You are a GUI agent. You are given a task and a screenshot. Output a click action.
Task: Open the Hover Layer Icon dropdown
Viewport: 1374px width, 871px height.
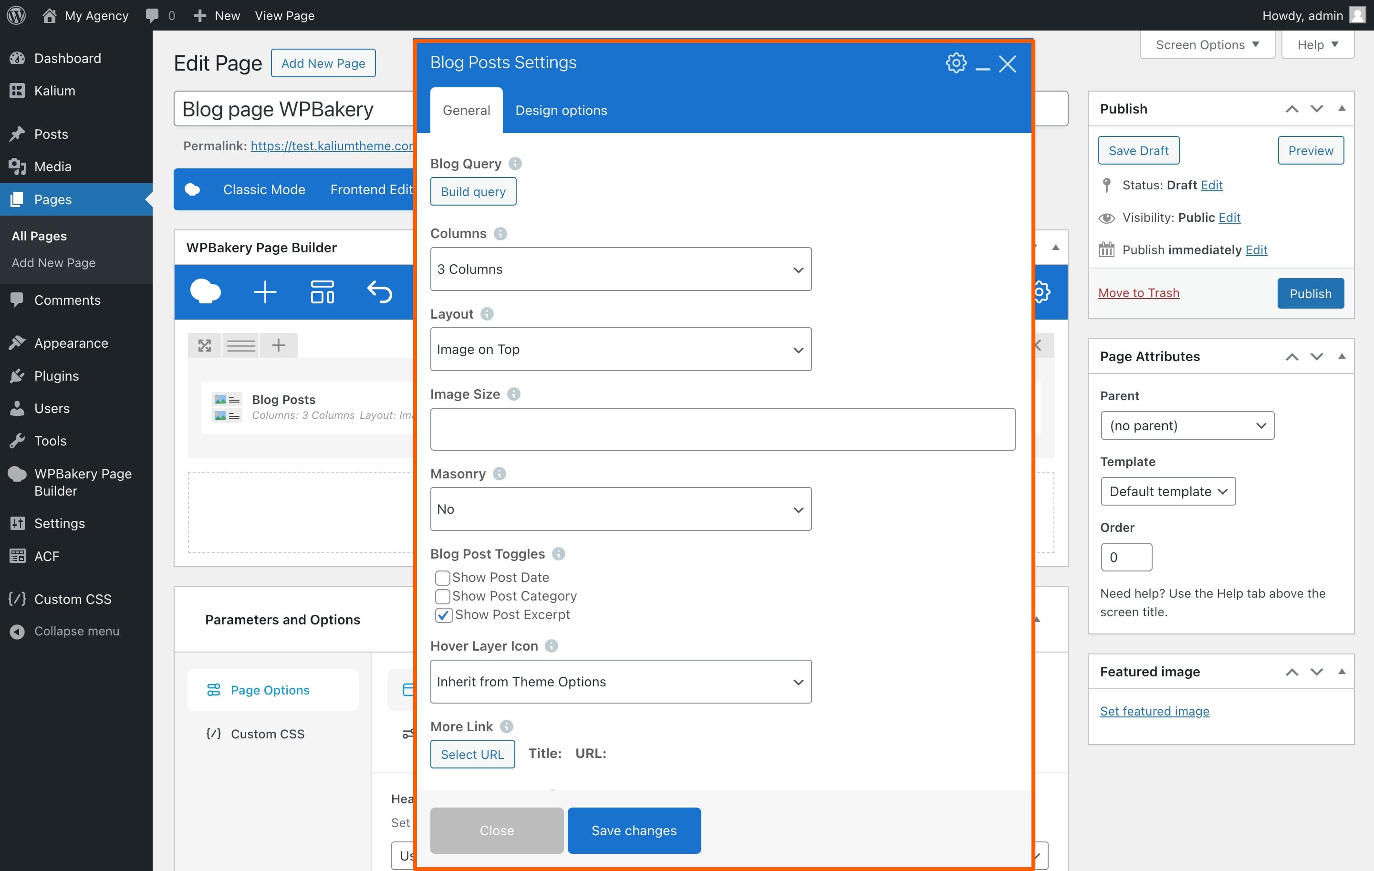point(620,682)
